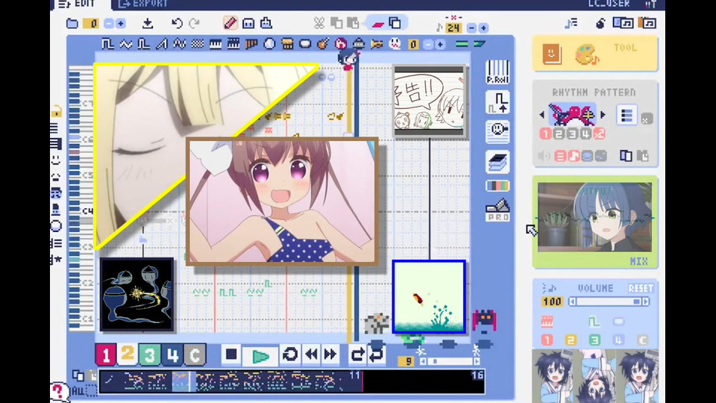Open the P.Roll piano roll view
The height and width of the screenshot is (403, 716).
[497, 72]
